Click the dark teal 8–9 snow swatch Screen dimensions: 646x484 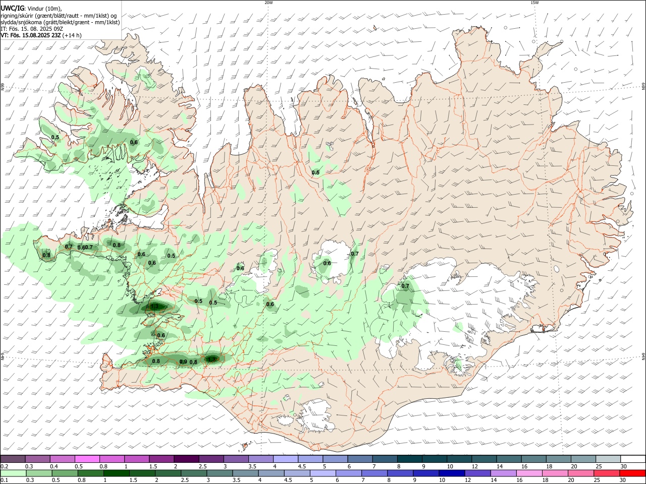click(x=409, y=459)
